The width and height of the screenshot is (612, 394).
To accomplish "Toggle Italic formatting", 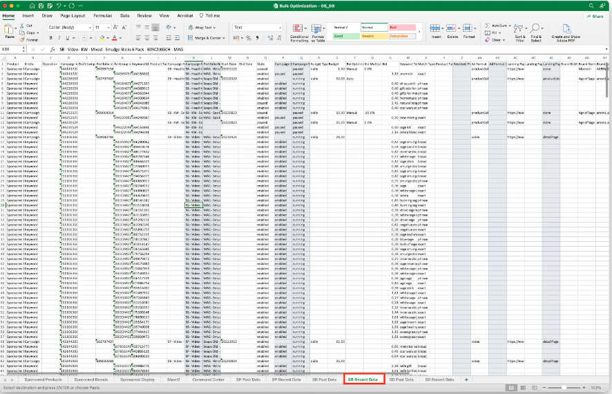I will pyautogui.click(x=60, y=39).
